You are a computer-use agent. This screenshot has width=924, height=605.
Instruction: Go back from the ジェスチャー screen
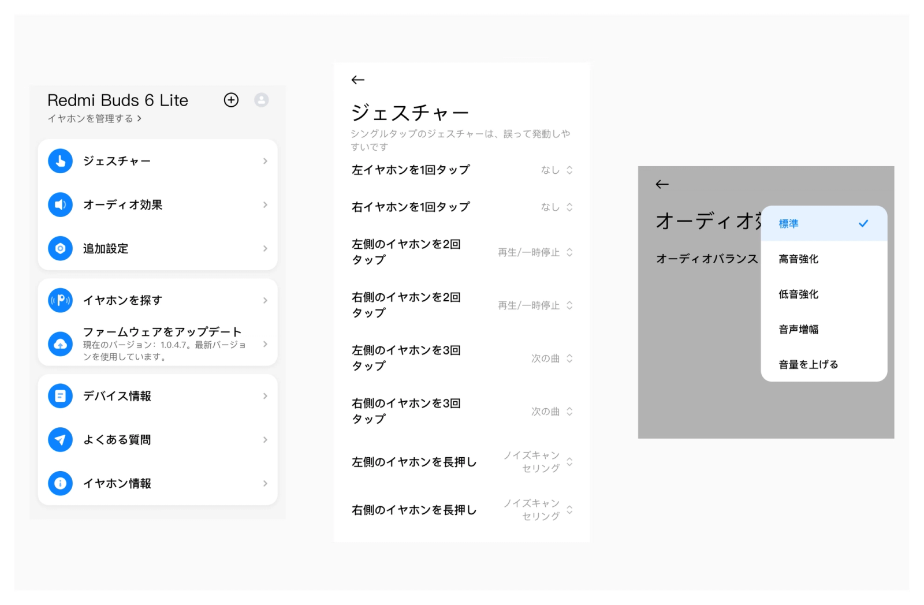[358, 80]
